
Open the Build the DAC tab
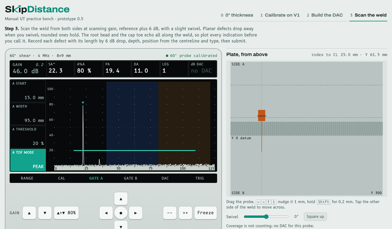[325, 15]
